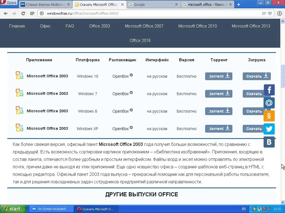
Task: Close the Старые Версии Multimedia tab
Action: (68, 4)
